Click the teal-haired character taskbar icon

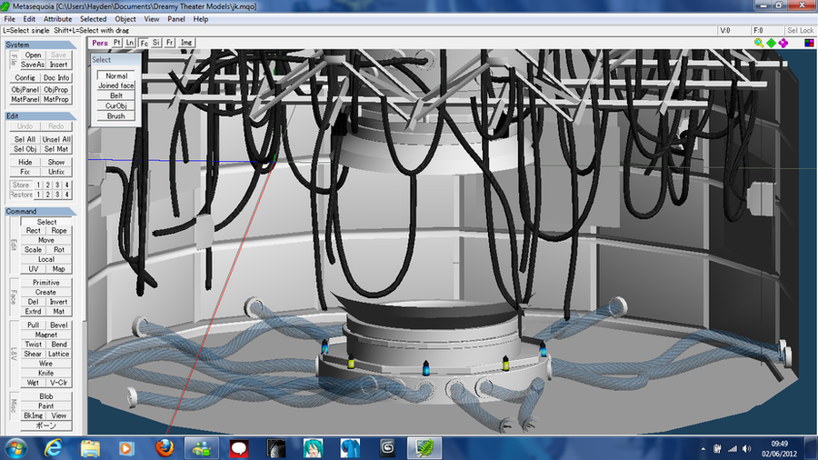click(313, 448)
